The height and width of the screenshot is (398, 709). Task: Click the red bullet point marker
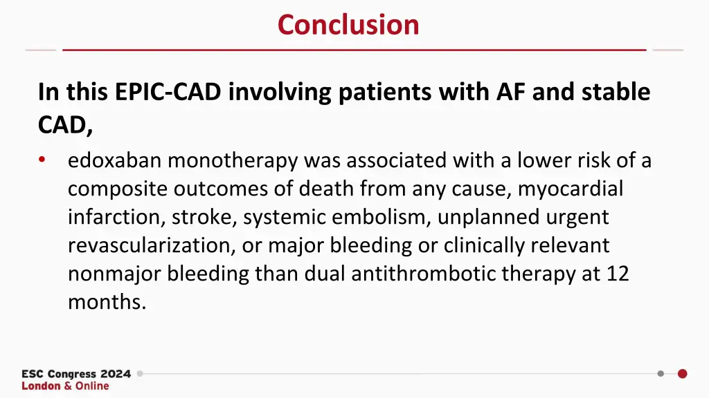[42, 160]
